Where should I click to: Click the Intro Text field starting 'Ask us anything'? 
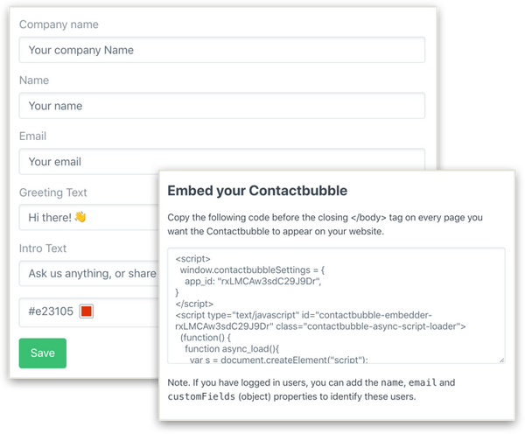tap(89, 273)
